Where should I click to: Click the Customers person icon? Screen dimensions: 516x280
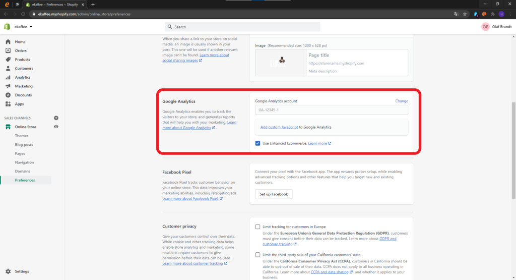(8, 68)
